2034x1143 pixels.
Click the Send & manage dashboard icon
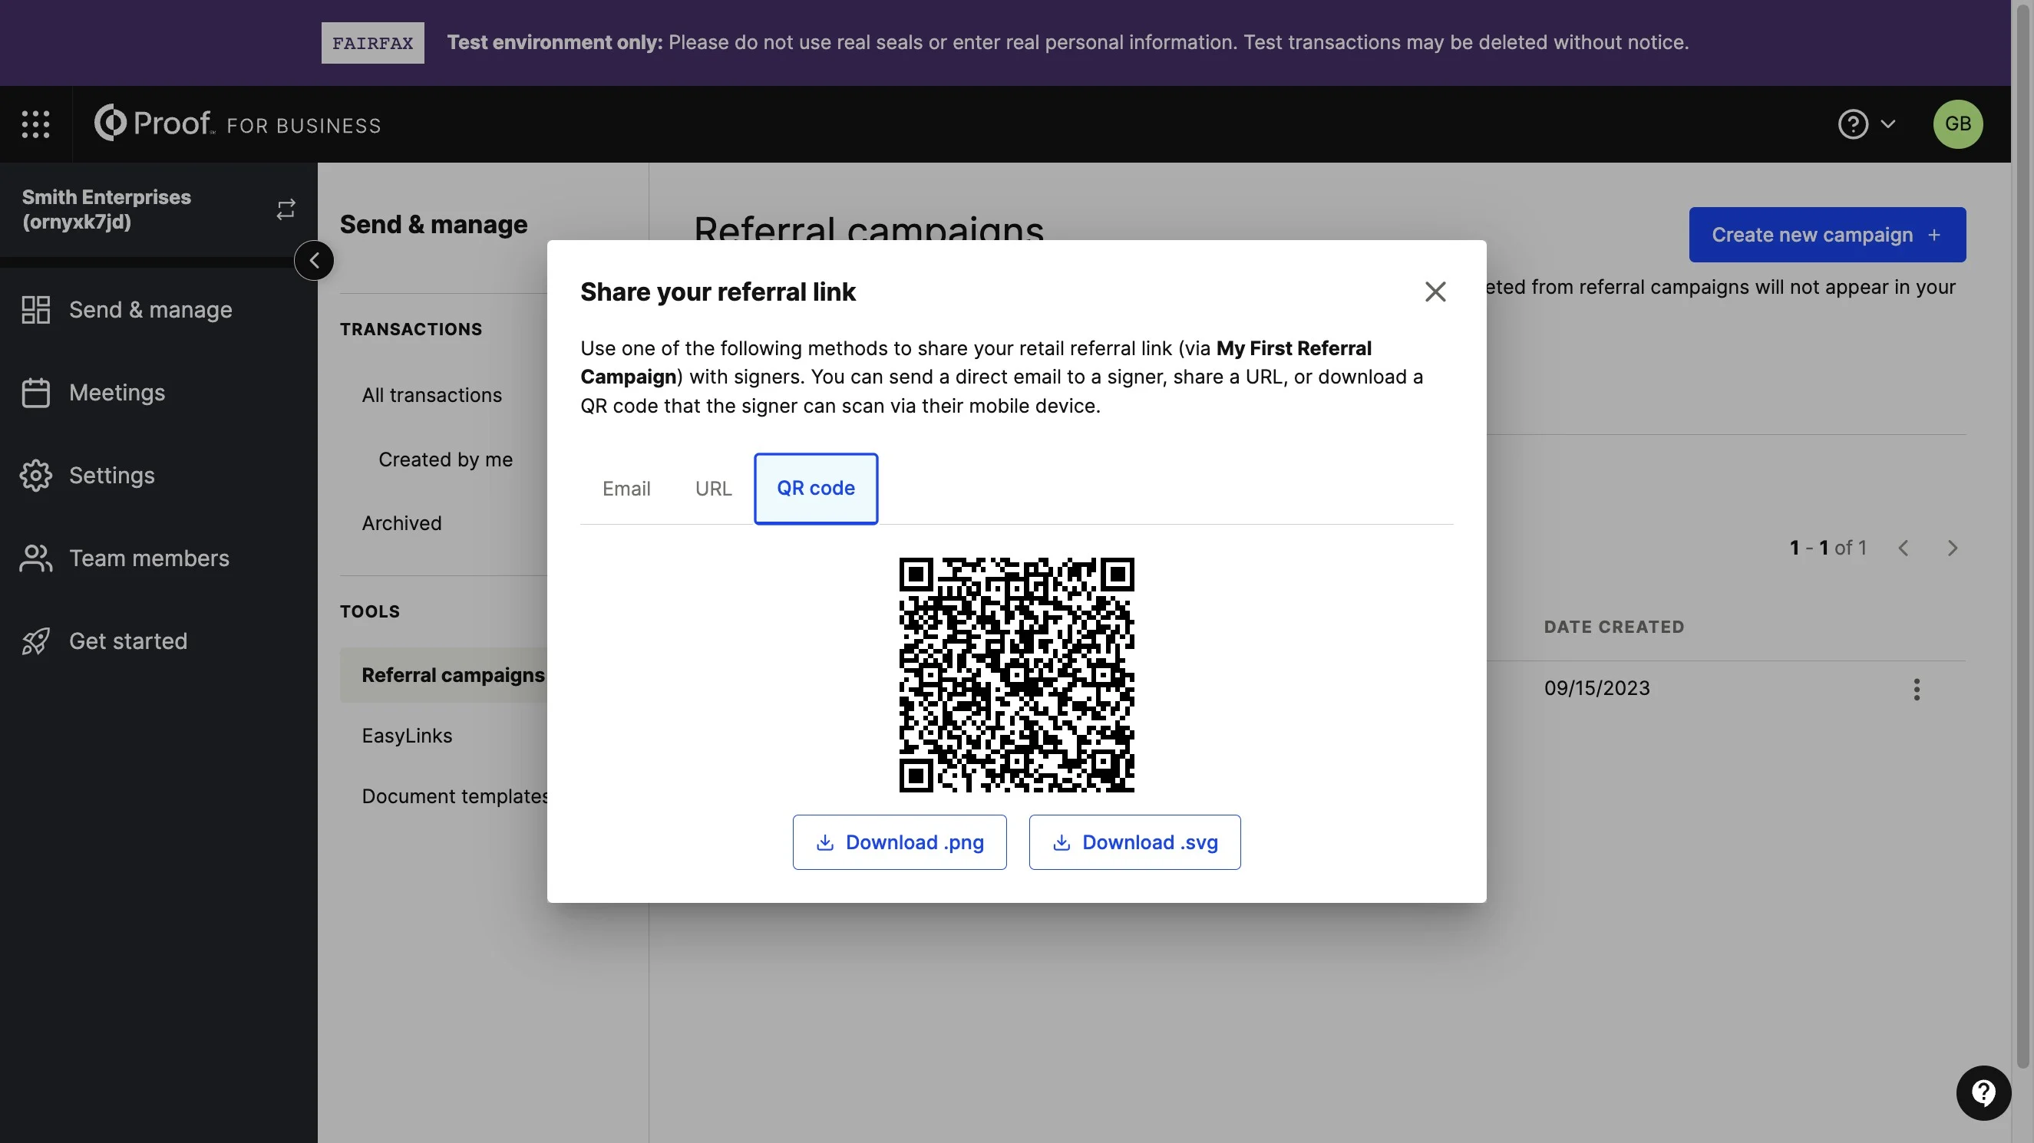tap(35, 309)
